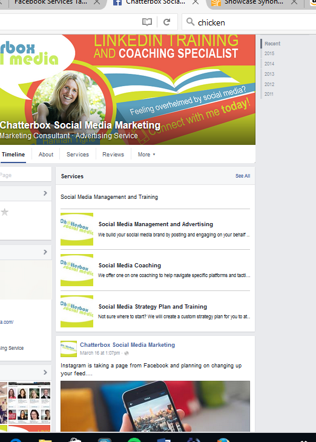Jump to 2011 in timeline navigator
316x442 pixels.
tap(269, 94)
